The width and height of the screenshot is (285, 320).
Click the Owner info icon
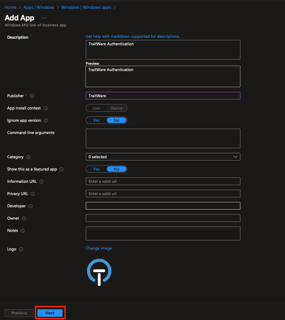(24, 218)
